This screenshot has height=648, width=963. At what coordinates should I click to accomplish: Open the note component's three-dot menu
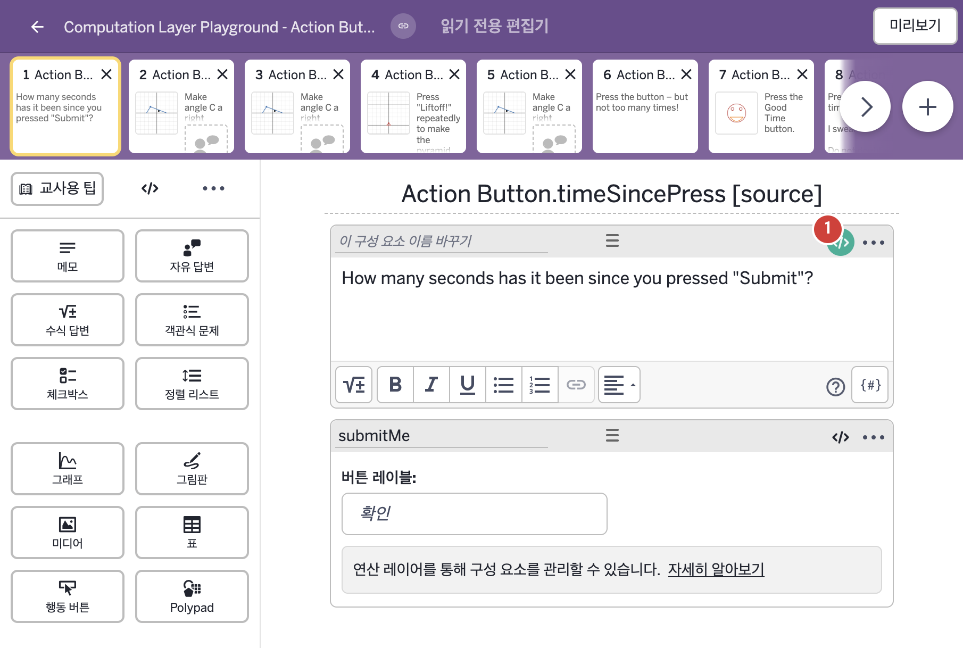(874, 243)
